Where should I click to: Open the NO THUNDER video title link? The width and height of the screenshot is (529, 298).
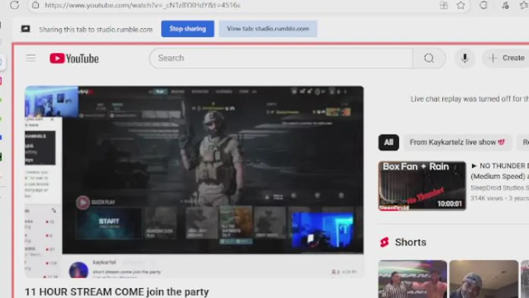tap(500, 171)
